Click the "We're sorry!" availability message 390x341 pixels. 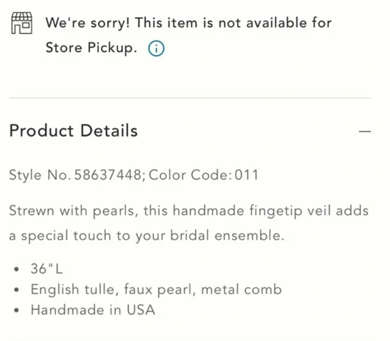188,23
